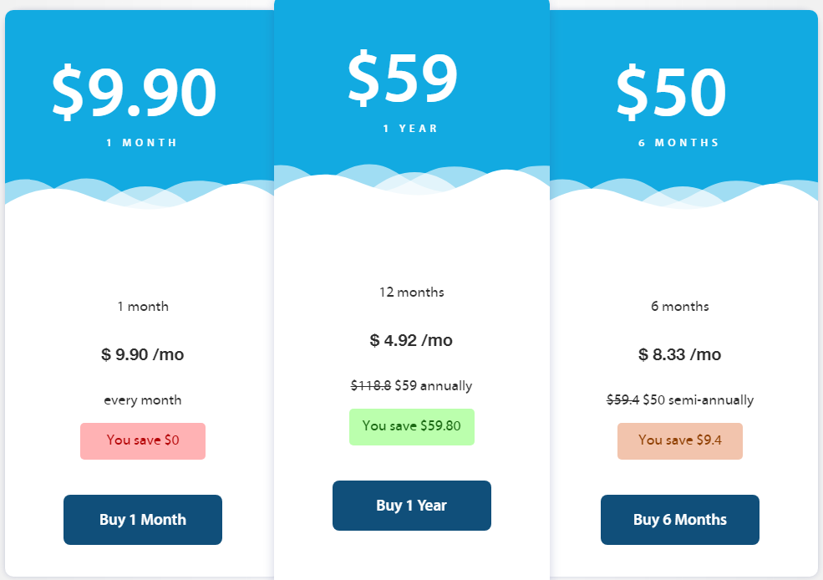Image resolution: width=823 pixels, height=580 pixels.
Task: Click the 'You save $59.80' green badge
Action: [x=411, y=427]
